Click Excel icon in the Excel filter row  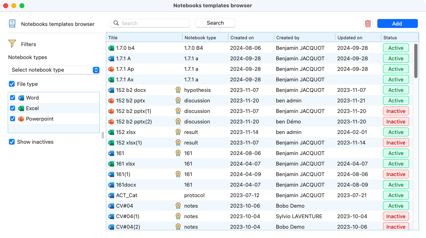point(21,108)
